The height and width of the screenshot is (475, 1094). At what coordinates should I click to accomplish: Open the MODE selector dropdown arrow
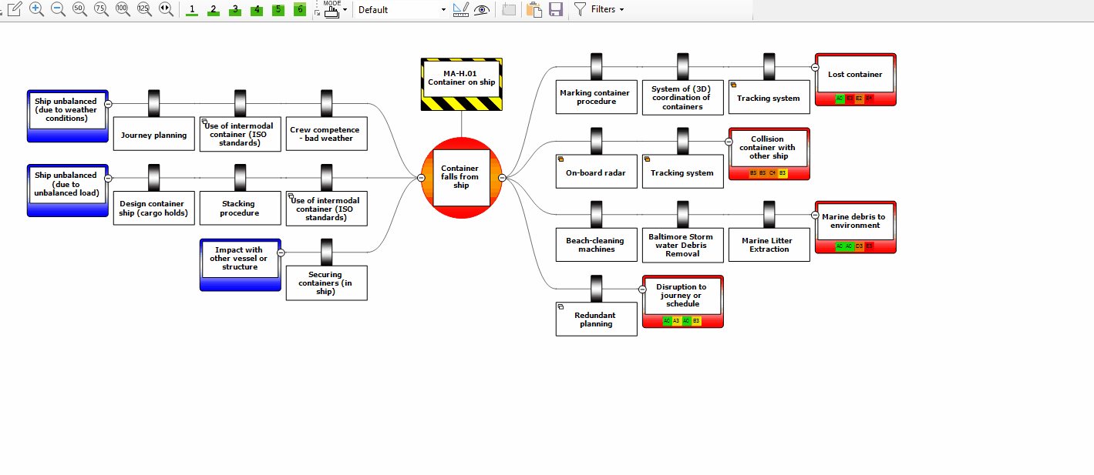345,10
